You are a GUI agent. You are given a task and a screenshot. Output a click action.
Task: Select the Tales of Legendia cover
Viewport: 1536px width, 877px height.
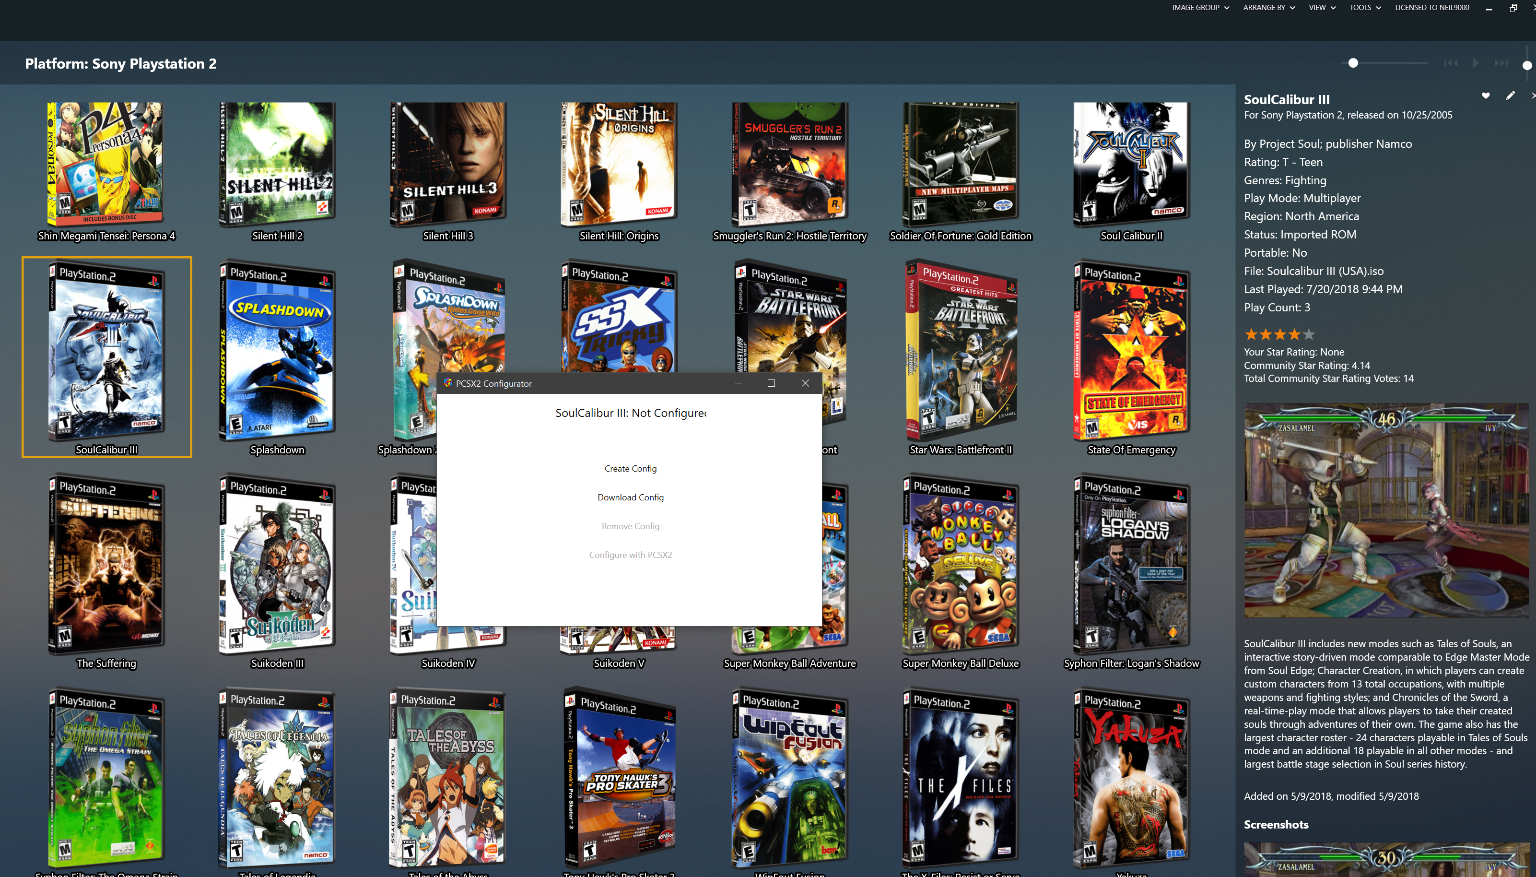(x=277, y=778)
